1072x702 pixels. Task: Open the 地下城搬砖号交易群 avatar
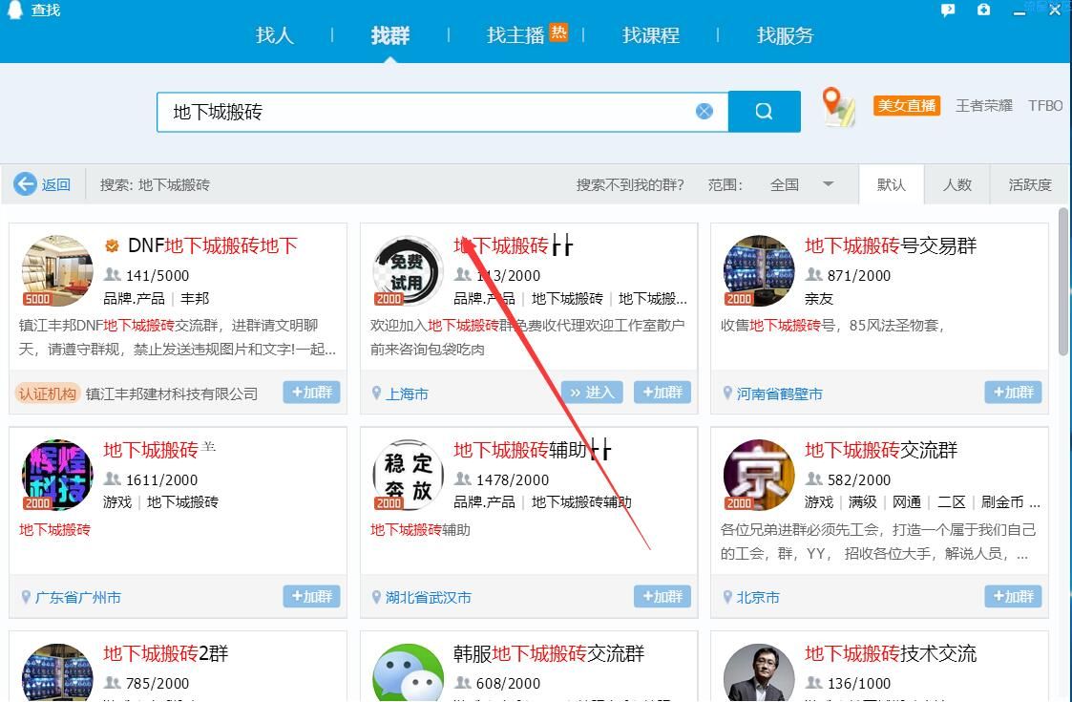(x=759, y=270)
